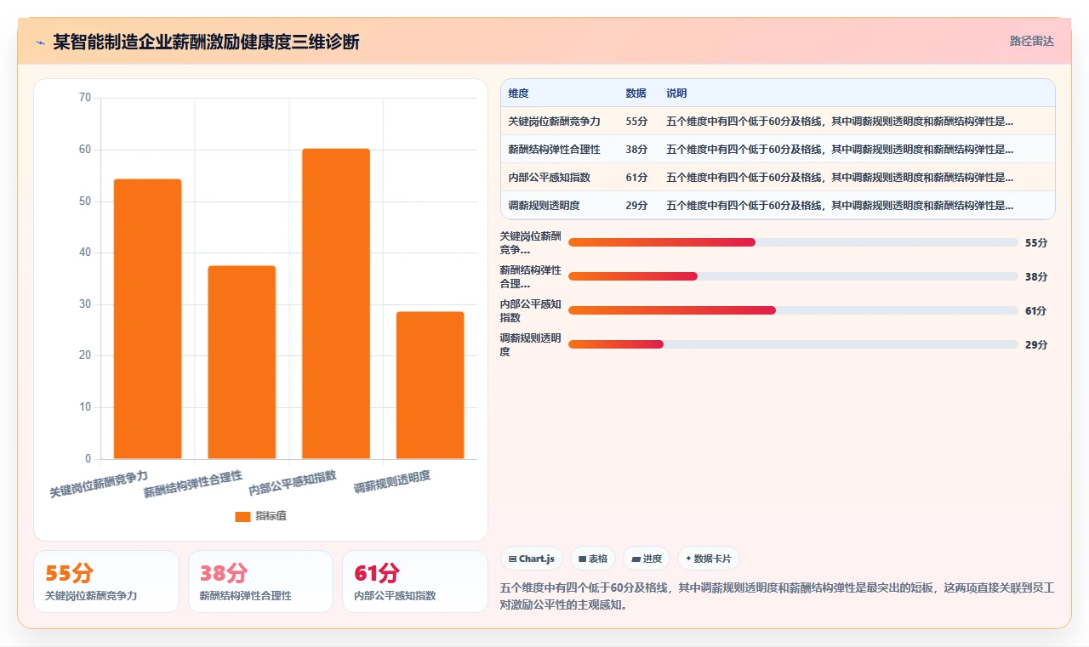This screenshot has width=1089, height=647.
Task: Open the 38分 薪酬结构弹性合理性 card
Action: click(260, 582)
